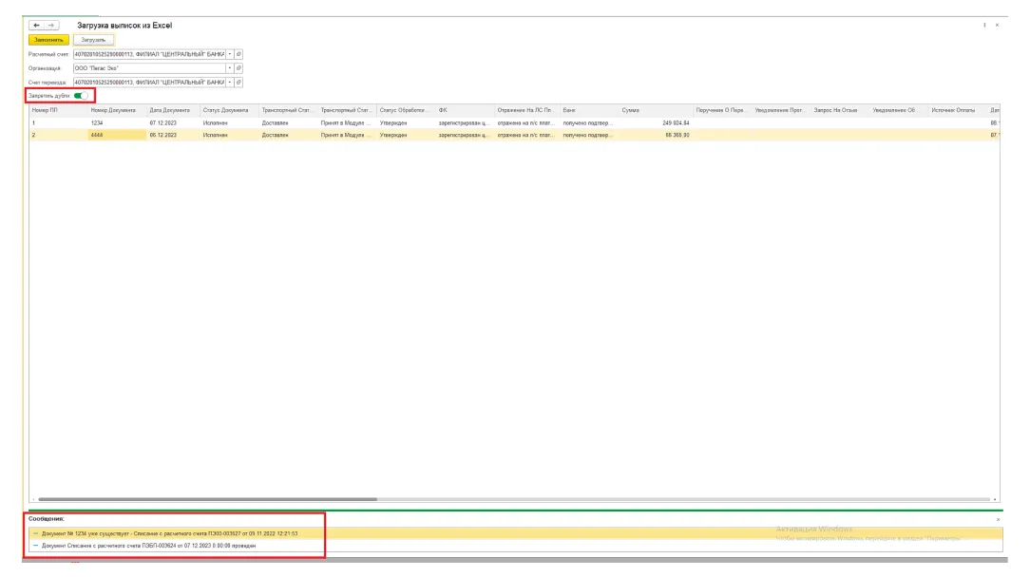Screen dimensions: 1030x577
Task: Expand the Расчетный счет dropdown
Action: pyautogui.click(x=230, y=54)
